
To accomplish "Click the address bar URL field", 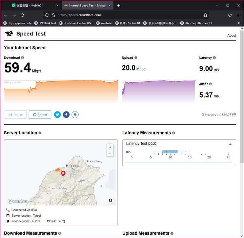I will coord(126,15).
